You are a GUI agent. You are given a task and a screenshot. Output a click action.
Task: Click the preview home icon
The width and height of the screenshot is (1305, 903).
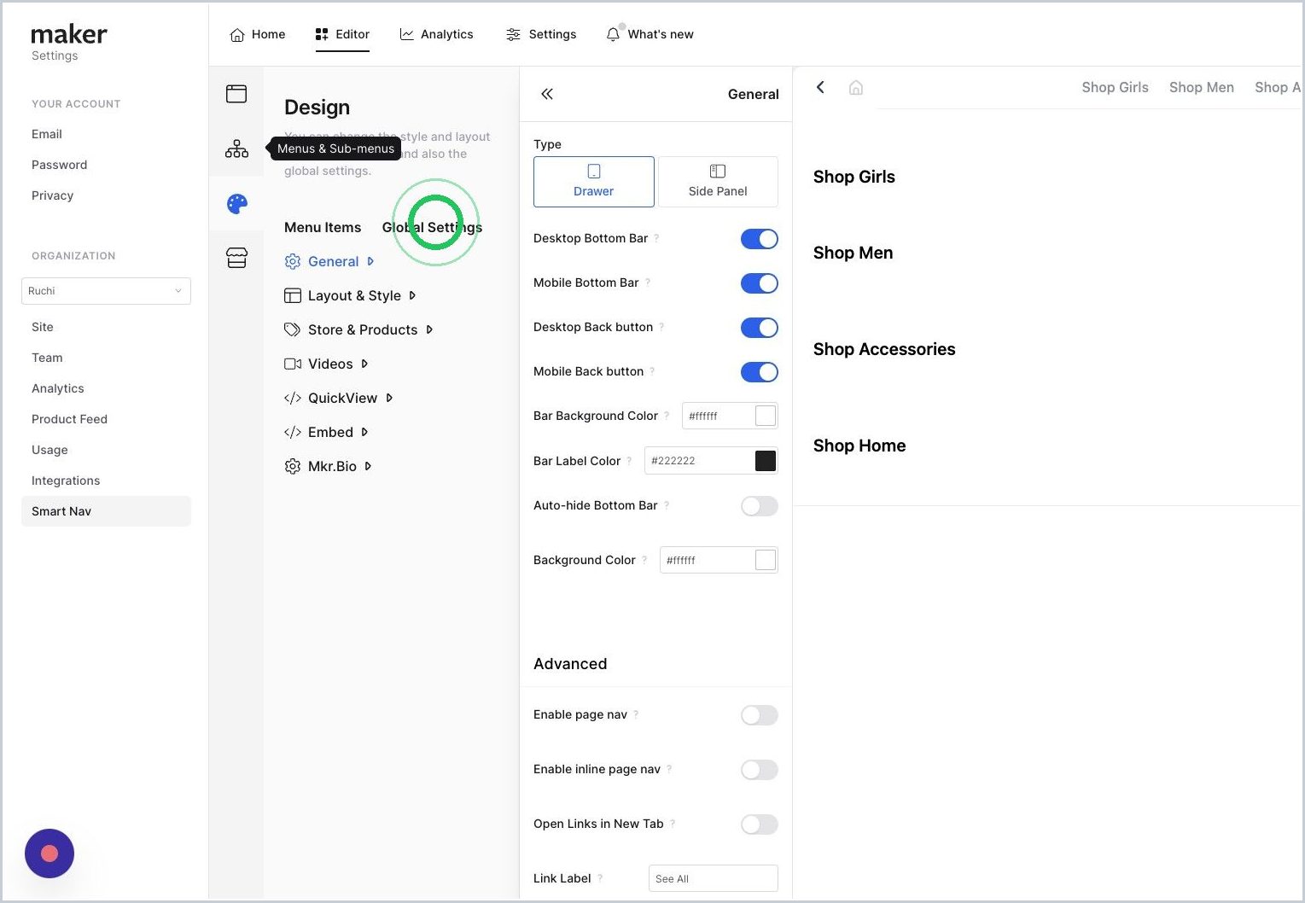pos(856,87)
